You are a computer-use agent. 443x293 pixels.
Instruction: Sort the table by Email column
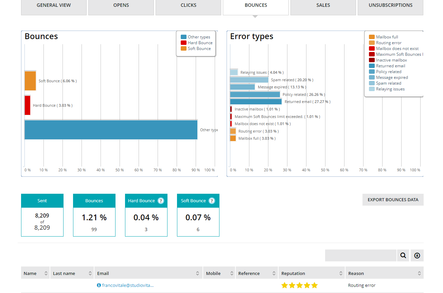[x=148, y=273]
